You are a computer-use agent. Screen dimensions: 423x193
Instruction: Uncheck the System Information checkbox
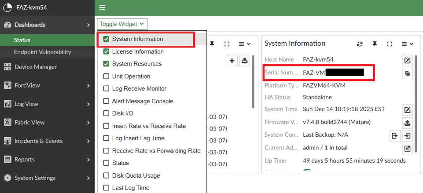tap(107, 39)
